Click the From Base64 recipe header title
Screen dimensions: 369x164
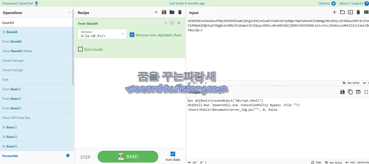click(88, 23)
